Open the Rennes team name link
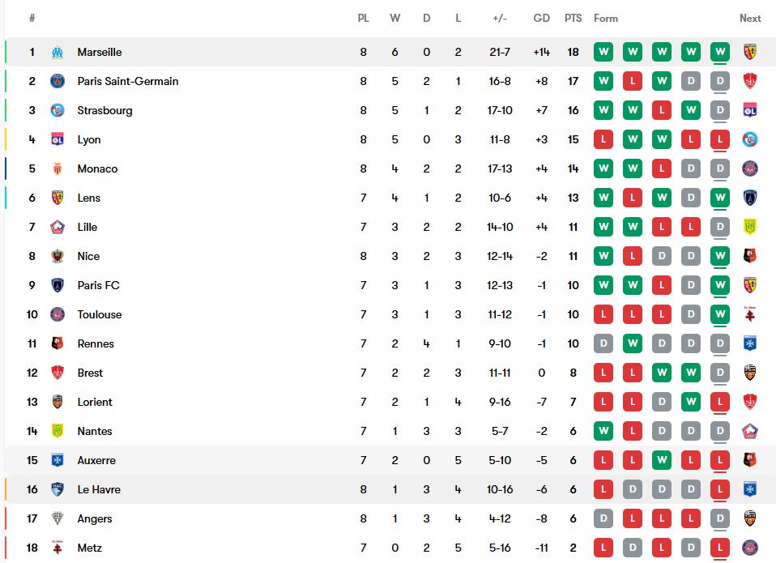The height and width of the screenshot is (563, 776). [x=96, y=343]
